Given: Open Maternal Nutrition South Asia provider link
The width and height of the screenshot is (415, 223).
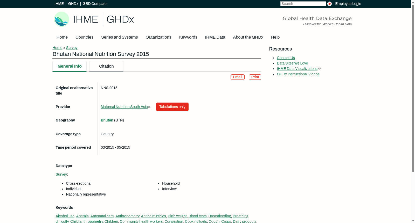Looking at the screenshot, I should pos(124,107).
